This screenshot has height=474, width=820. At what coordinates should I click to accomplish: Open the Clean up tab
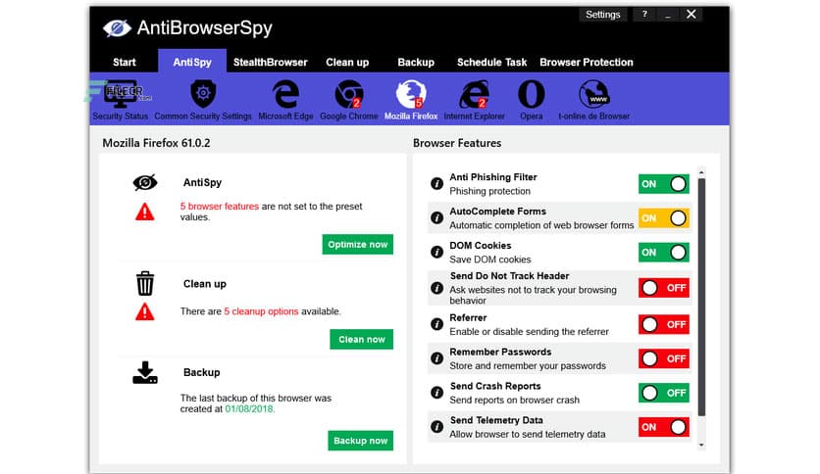[347, 62]
